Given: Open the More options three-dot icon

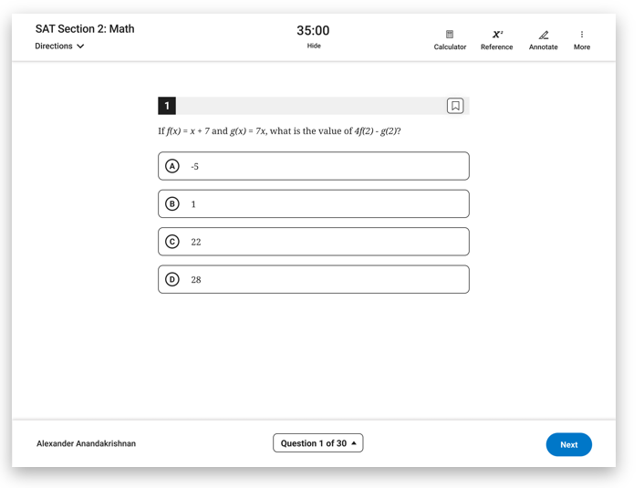Looking at the screenshot, I should tap(582, 34).
